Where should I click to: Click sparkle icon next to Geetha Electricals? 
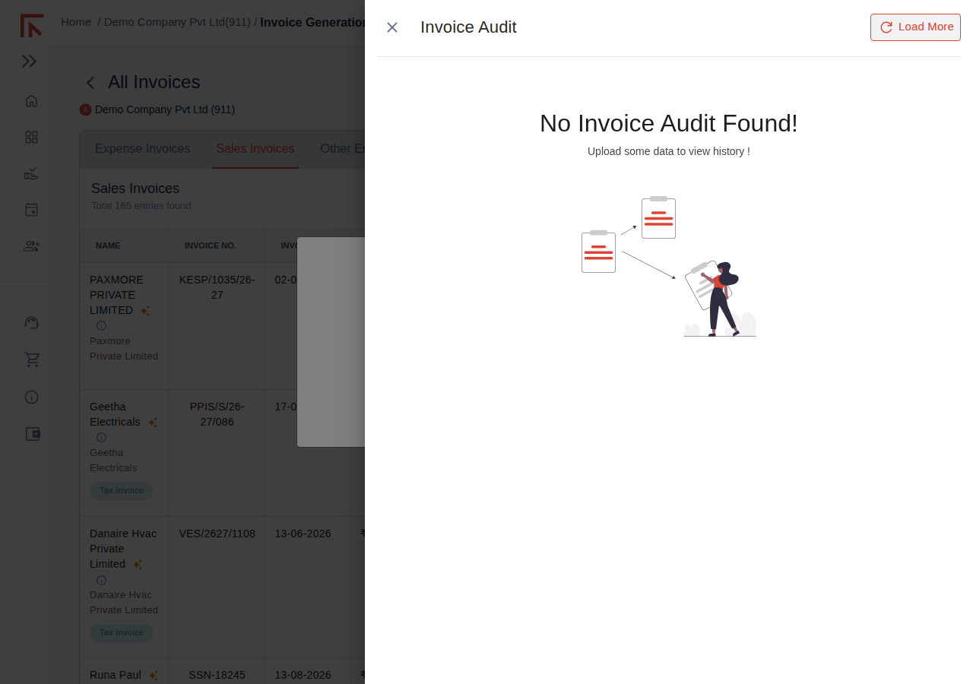point(152,423)
